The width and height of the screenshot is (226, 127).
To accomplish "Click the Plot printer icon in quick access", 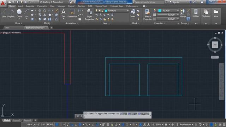I will [25, 2].
